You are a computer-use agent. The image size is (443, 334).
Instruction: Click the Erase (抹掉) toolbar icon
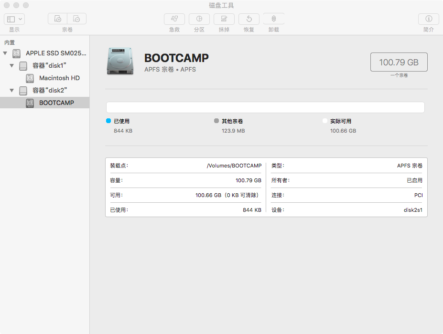point(224,19)
